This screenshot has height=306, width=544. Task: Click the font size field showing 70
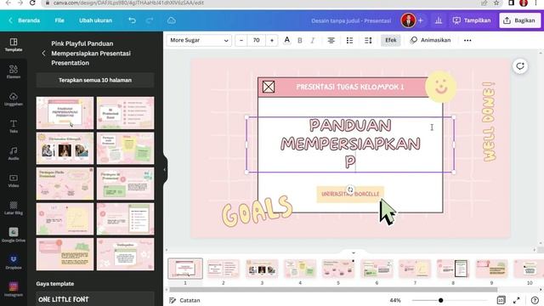pos(257,40)
